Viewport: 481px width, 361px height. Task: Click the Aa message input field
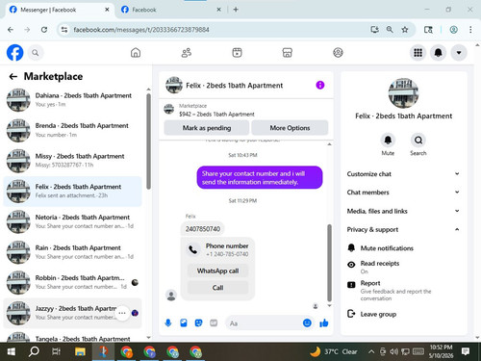(265, 323)
